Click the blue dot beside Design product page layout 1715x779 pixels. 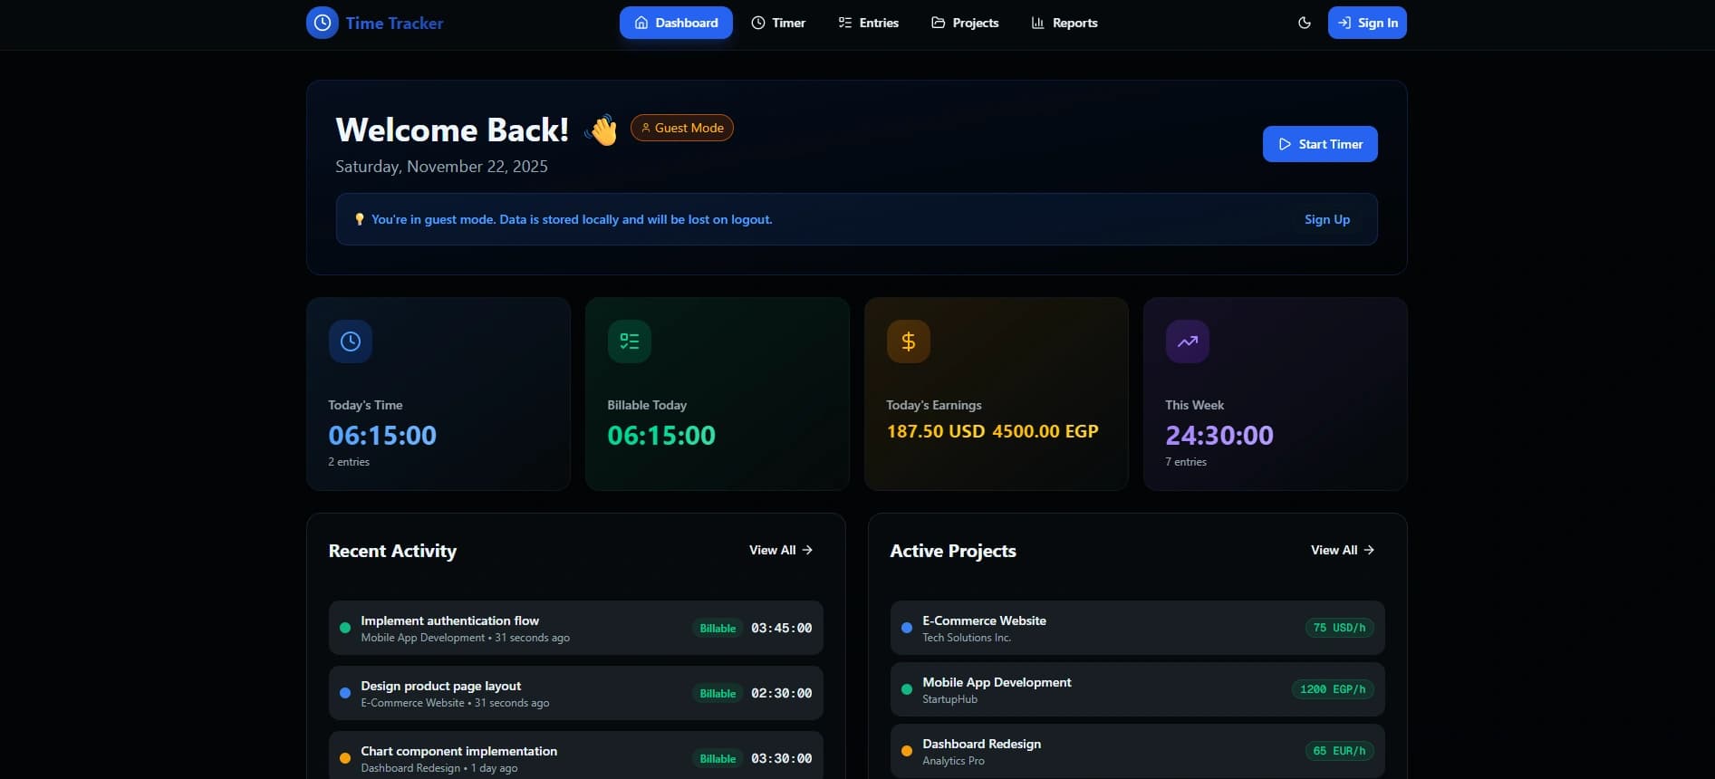[345, 693]
